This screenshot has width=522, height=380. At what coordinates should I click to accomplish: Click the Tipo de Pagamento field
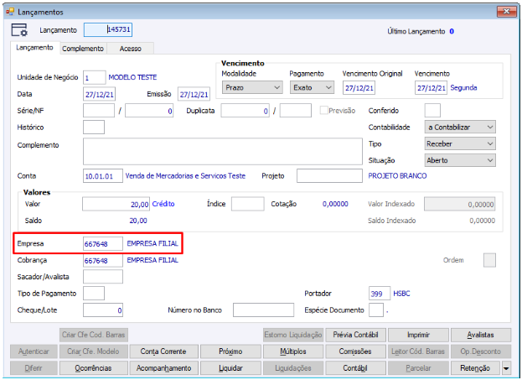pos(94,294)
